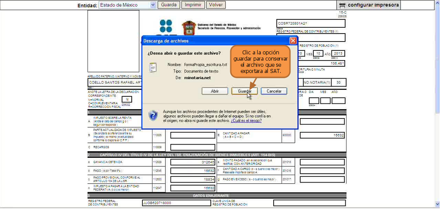Click the SAT logo on the form
Image resolution: width=442 pixels, height=221 pixels.
166,26
